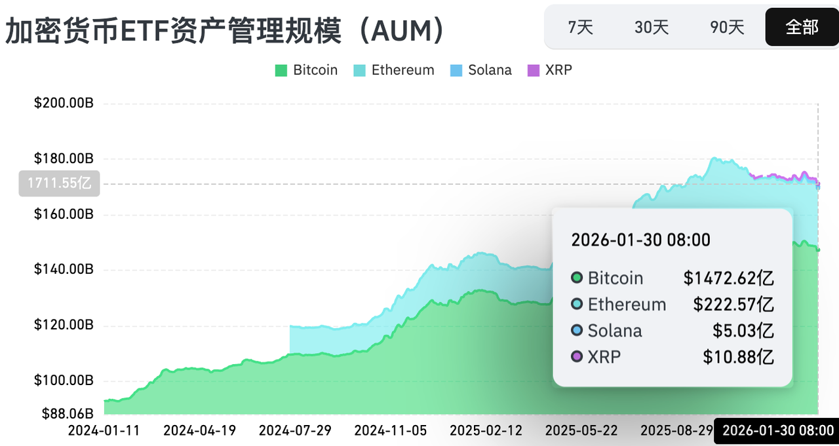Click the $1472.62亿 Bitcoin value in tooltip

click(x=728, y=278)
